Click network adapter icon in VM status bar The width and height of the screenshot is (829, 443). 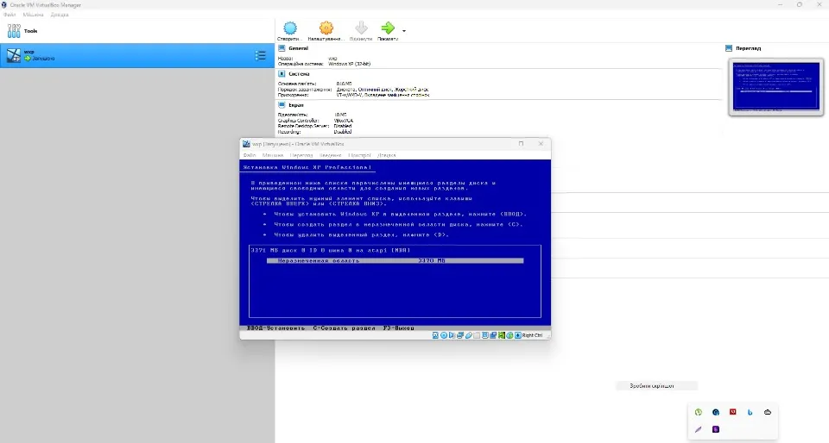pos(460,335)
